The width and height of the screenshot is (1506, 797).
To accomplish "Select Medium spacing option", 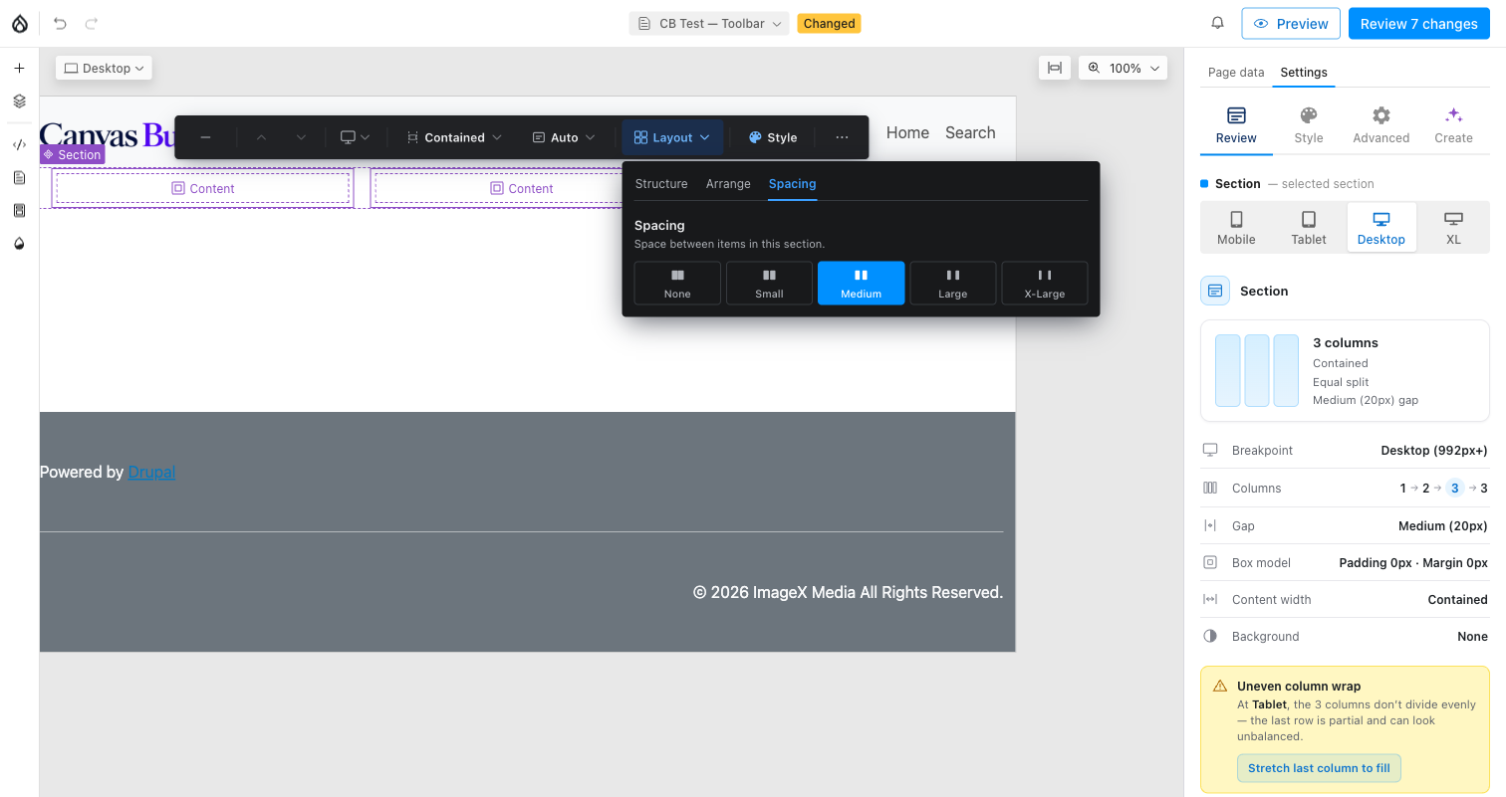I will click(x=861, y=284).
